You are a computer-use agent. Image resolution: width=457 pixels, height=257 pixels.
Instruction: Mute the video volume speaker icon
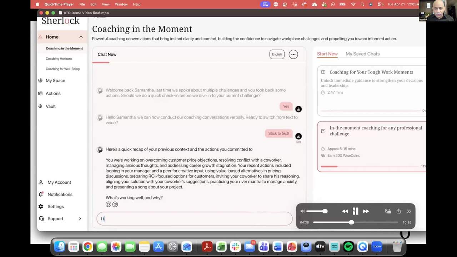click(303, 211)
